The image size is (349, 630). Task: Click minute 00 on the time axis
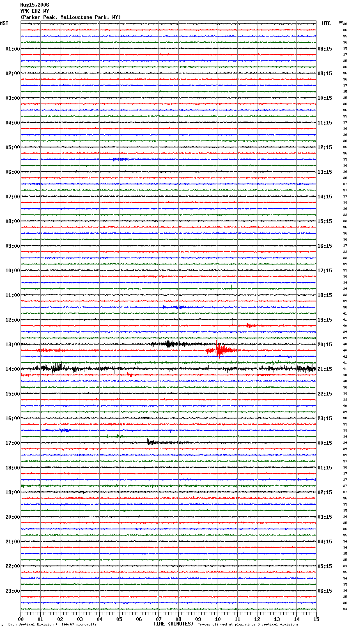[21, 619]
